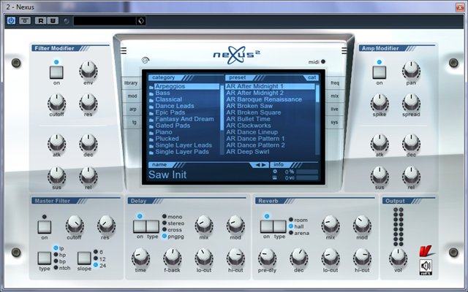Select the Piano category folder
This screenshot has height=292, width=468.
(184, 132)
